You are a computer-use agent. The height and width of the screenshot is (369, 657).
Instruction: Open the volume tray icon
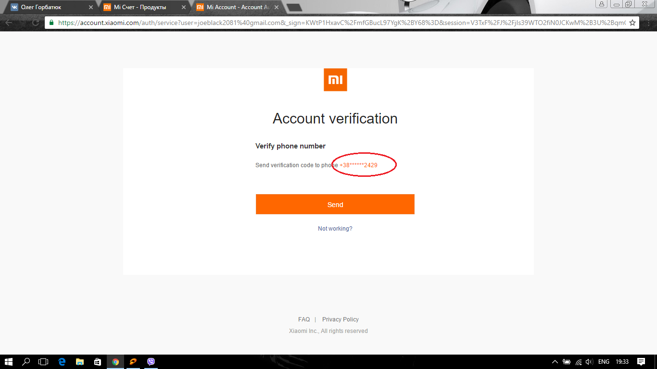tap(590, 362)
